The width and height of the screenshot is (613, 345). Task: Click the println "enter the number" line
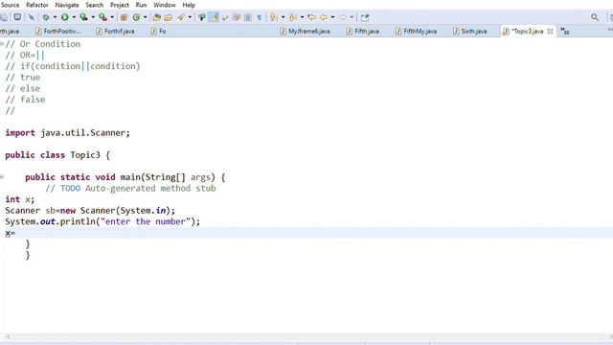(x=102, y=221)
